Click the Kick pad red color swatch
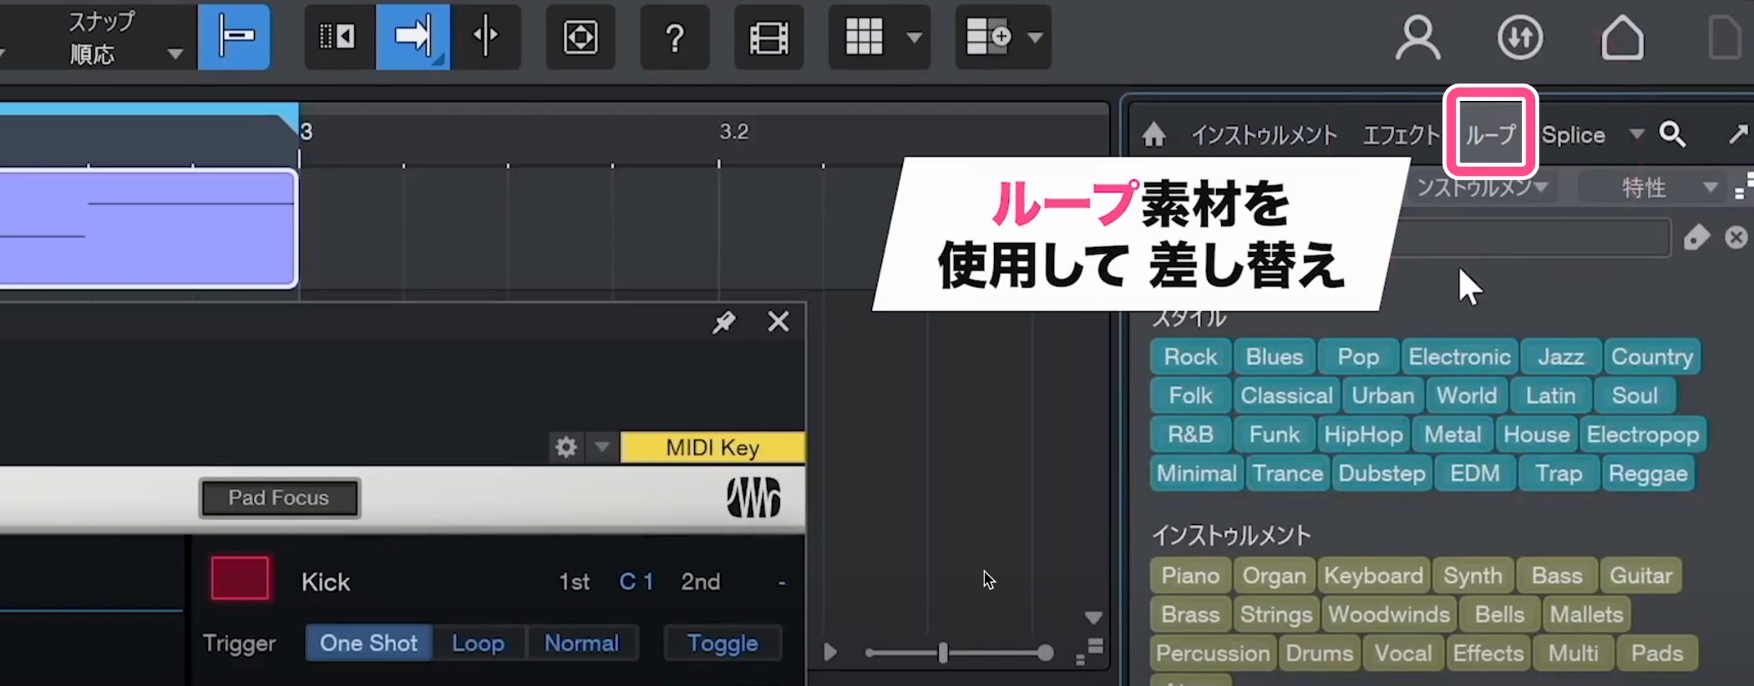Image resolution: width=1754 pixels, height=686 pixels. coord(240,578)
